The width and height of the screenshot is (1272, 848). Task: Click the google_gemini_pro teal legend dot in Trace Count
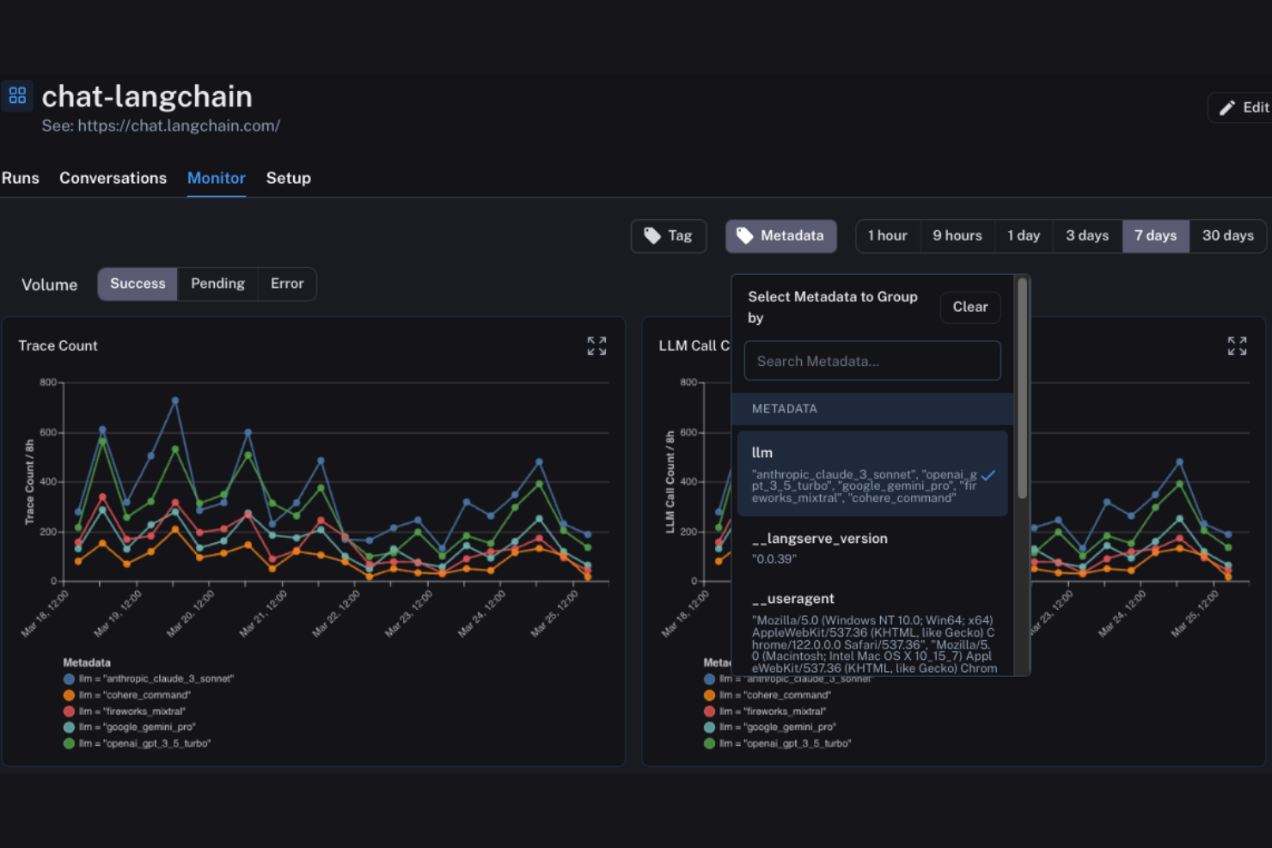tap(69, 727)
